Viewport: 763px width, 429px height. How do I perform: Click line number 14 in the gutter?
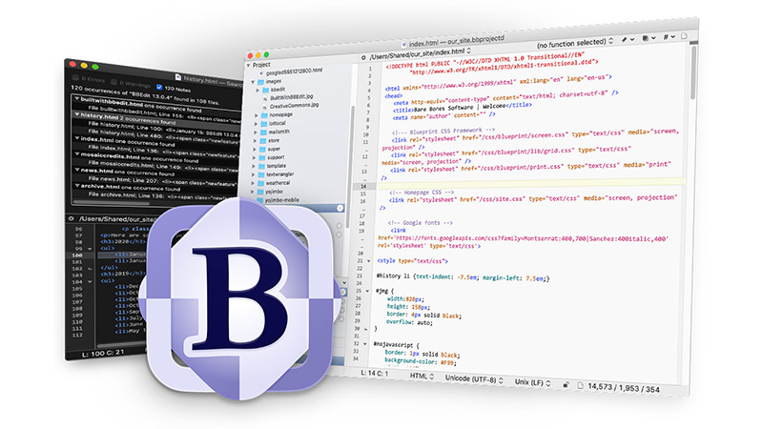pos(363,186)
